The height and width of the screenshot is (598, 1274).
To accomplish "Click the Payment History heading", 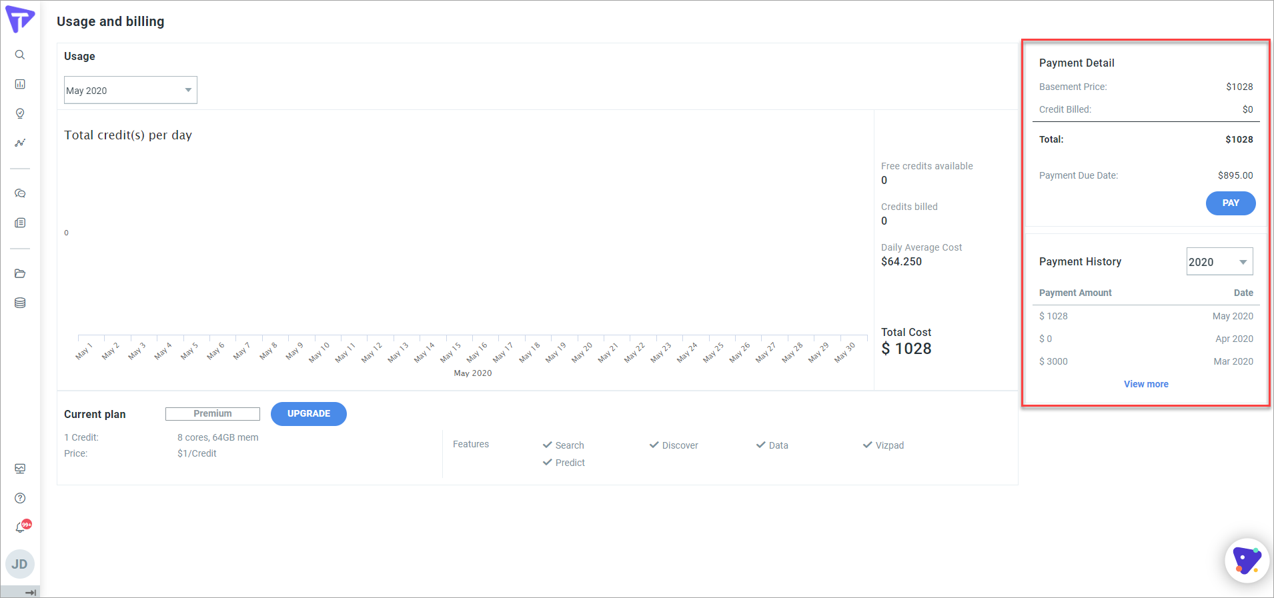I will (1080, 261).
